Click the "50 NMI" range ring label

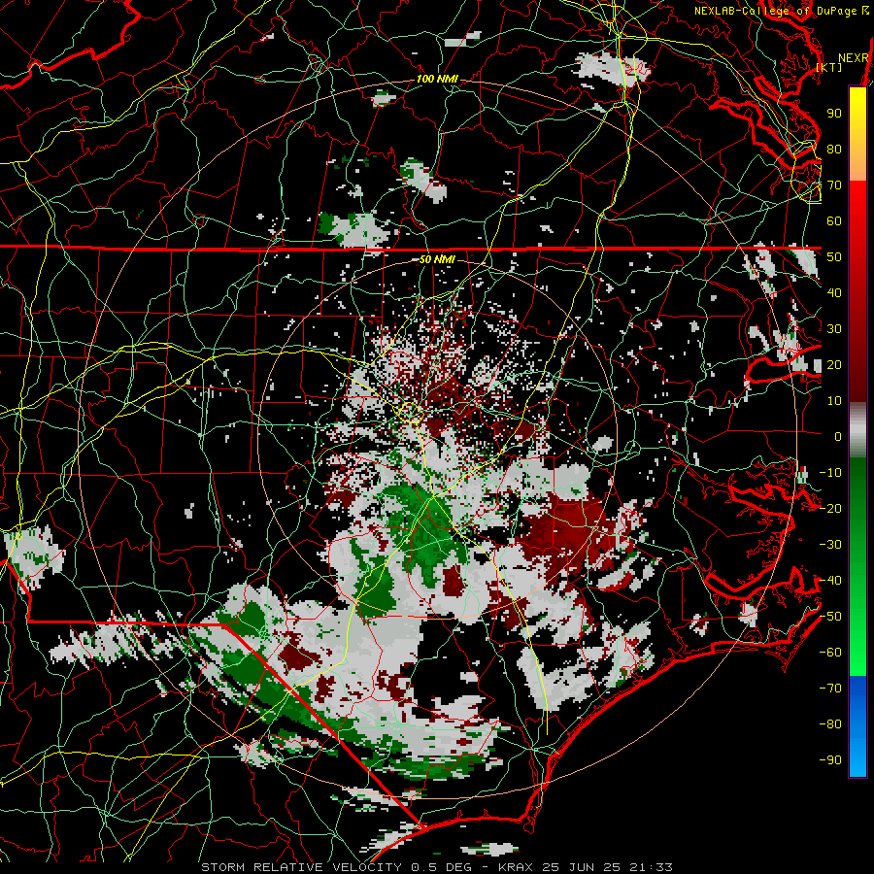pyautogui.click(x=437, y=259)
